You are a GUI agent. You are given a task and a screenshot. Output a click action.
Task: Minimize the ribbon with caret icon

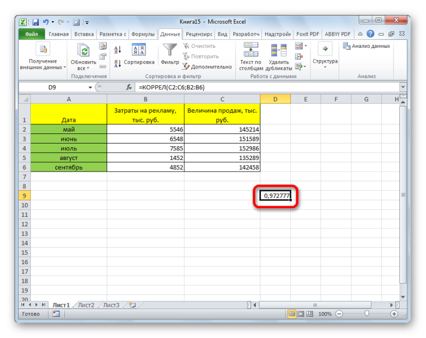click(361, 34)
